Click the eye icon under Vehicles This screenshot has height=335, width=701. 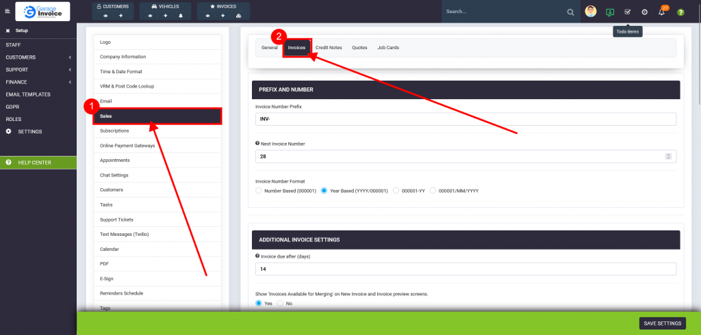click(x=150, y=15)
